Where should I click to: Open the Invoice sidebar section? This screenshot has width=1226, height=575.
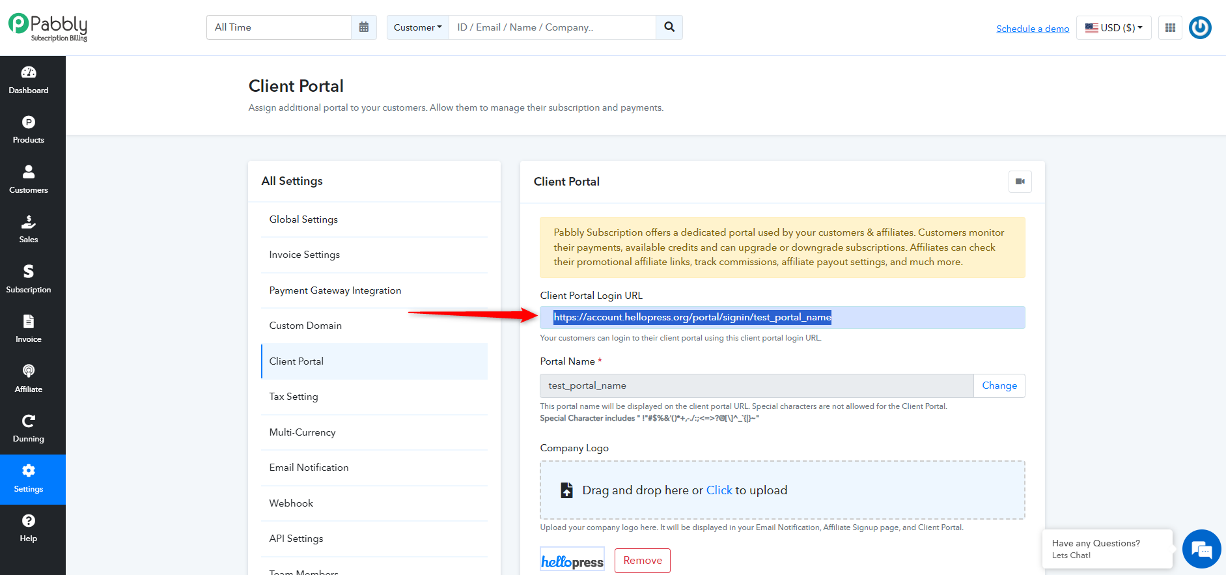tap(29, 329)
